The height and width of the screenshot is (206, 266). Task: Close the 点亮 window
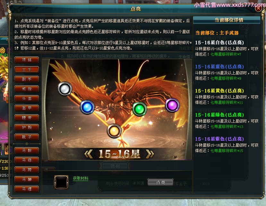point(258,8)
